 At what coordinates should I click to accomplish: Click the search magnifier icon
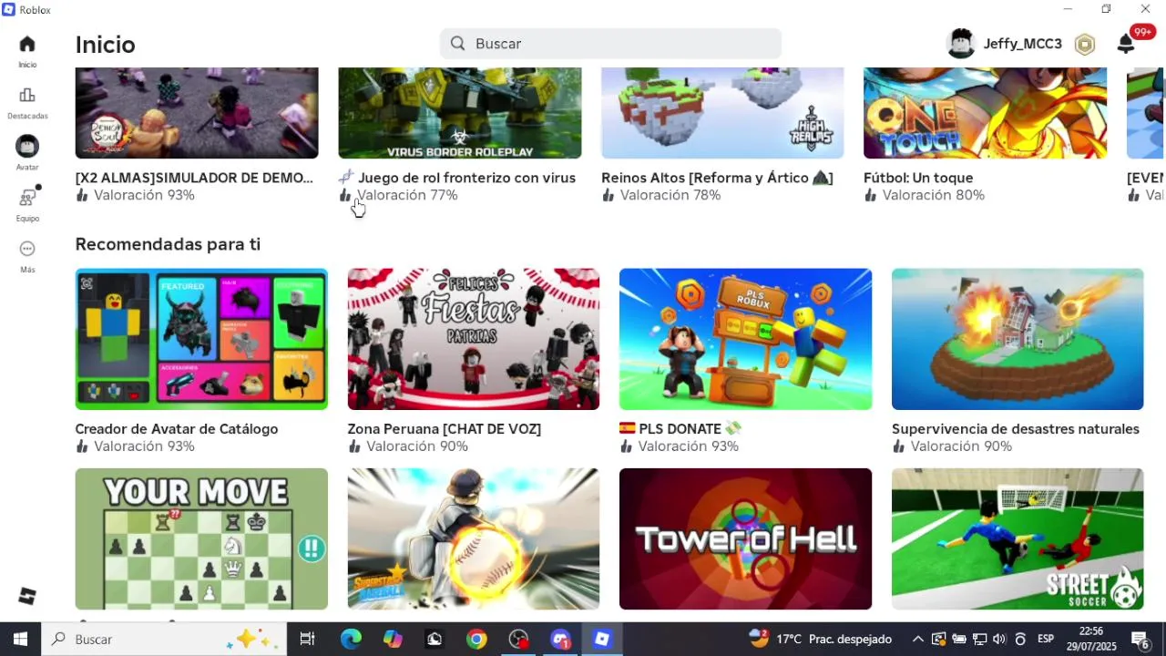coord(458,44)
